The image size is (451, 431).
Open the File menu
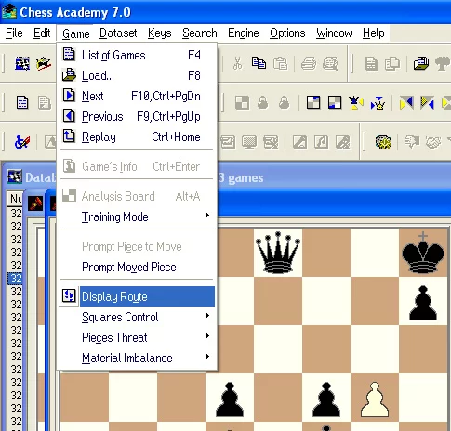tap(14, 33)
